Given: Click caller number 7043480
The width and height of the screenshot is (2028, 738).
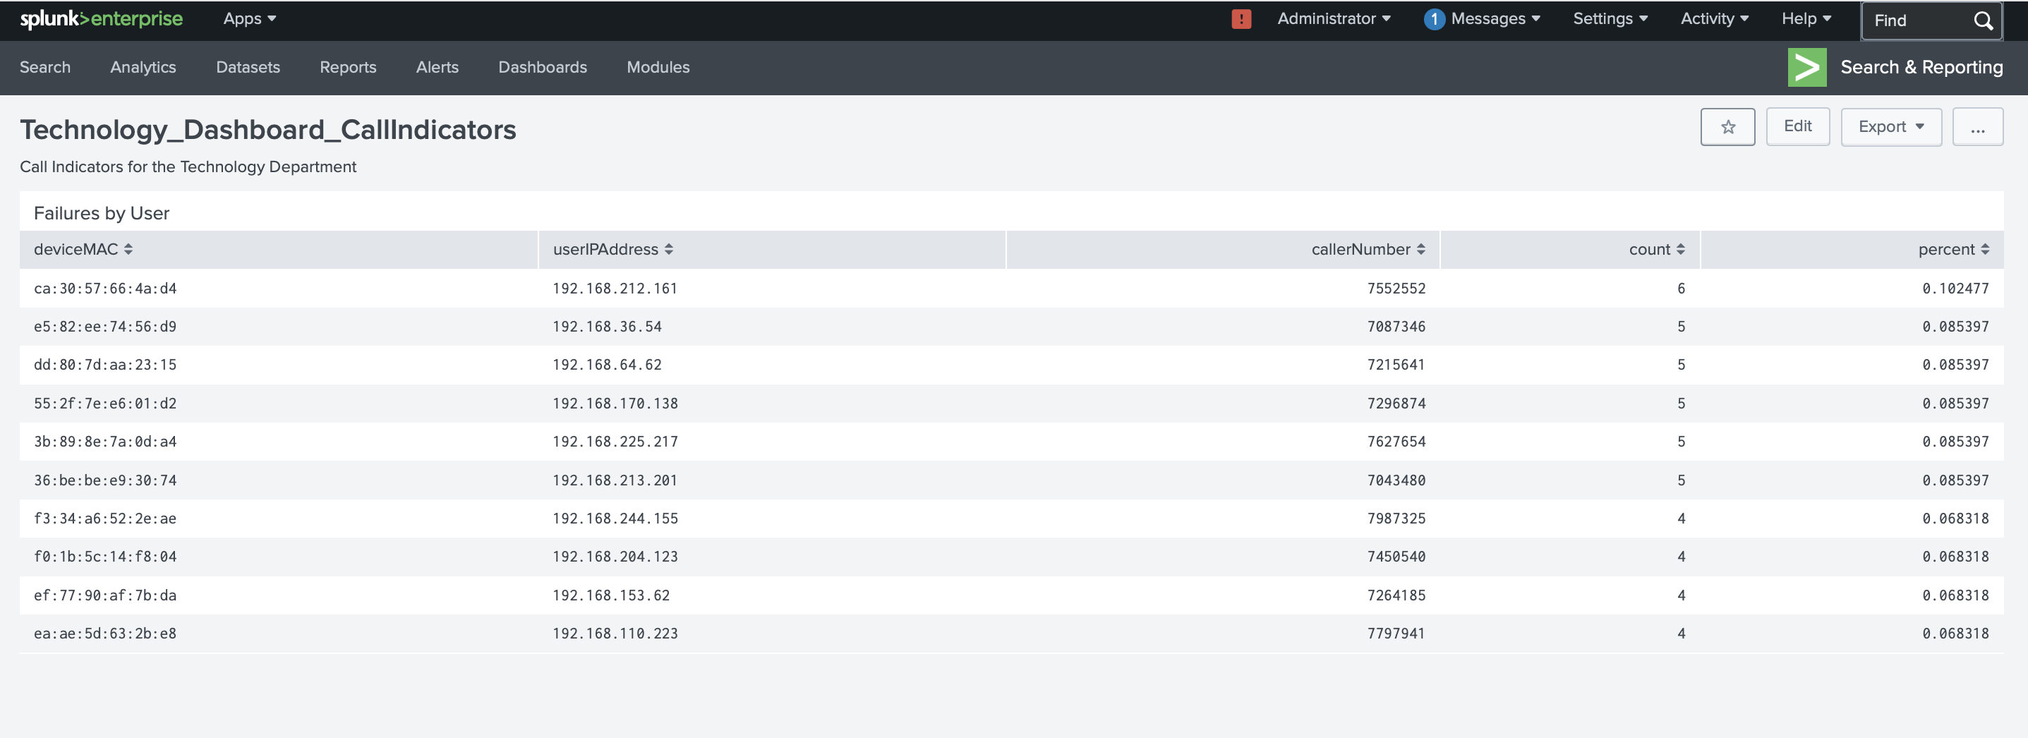Looking at the screenshot, I should pyautogui.click(x=1396, y=480).
